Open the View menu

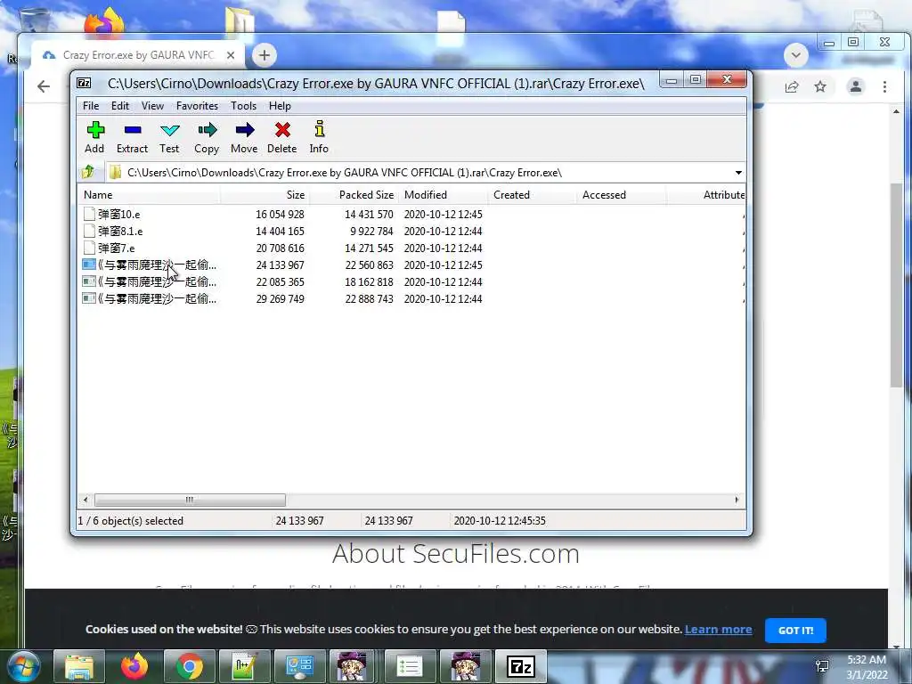coord(152,106)
